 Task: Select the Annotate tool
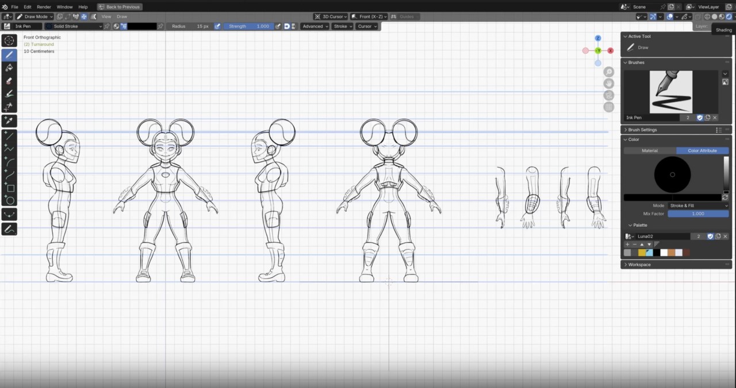click(x=9, y=229)
